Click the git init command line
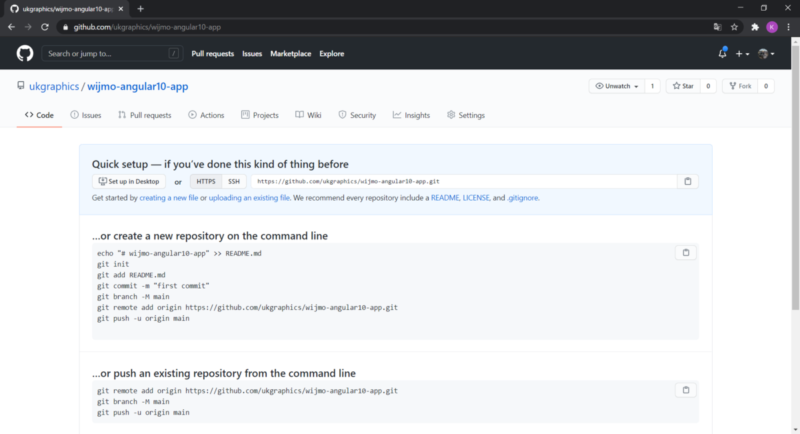This screenshot has width=800, height=434. [113, 264]
